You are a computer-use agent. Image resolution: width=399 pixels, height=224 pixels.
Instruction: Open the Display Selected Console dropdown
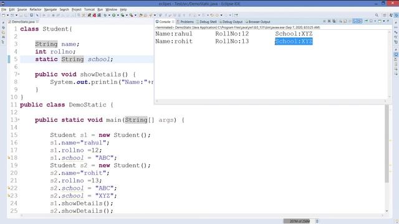pos(375,21)
